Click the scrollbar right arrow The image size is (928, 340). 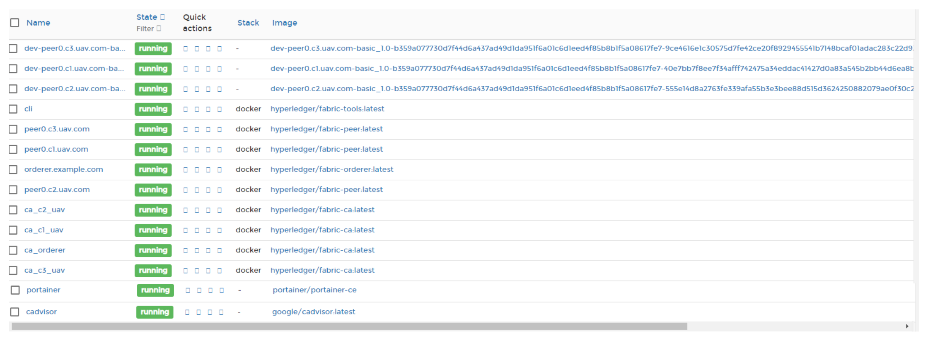(907, 326)
